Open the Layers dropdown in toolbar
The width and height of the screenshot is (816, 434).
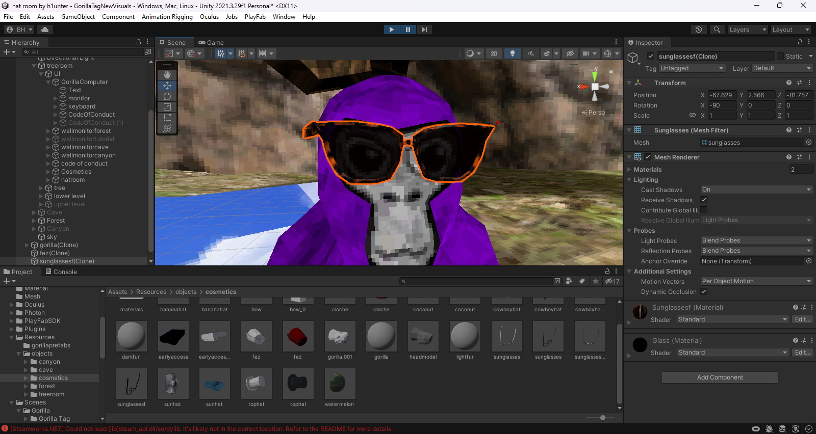pyautogui.click(x=748, y=30)
